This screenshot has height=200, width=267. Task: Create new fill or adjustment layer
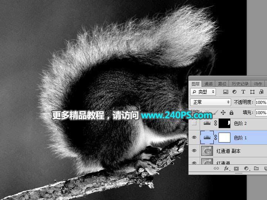click(246, 168)
